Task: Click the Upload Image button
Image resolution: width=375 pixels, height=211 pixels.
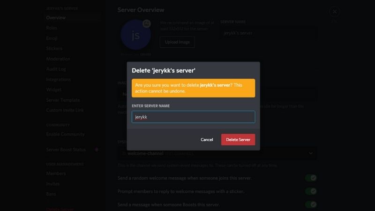Action: point(177,42)
